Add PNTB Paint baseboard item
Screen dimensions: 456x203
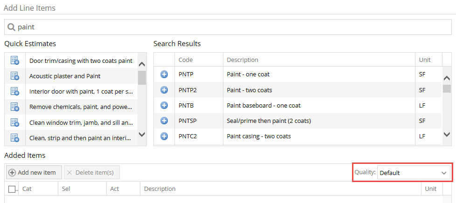[x=164, y=105]
